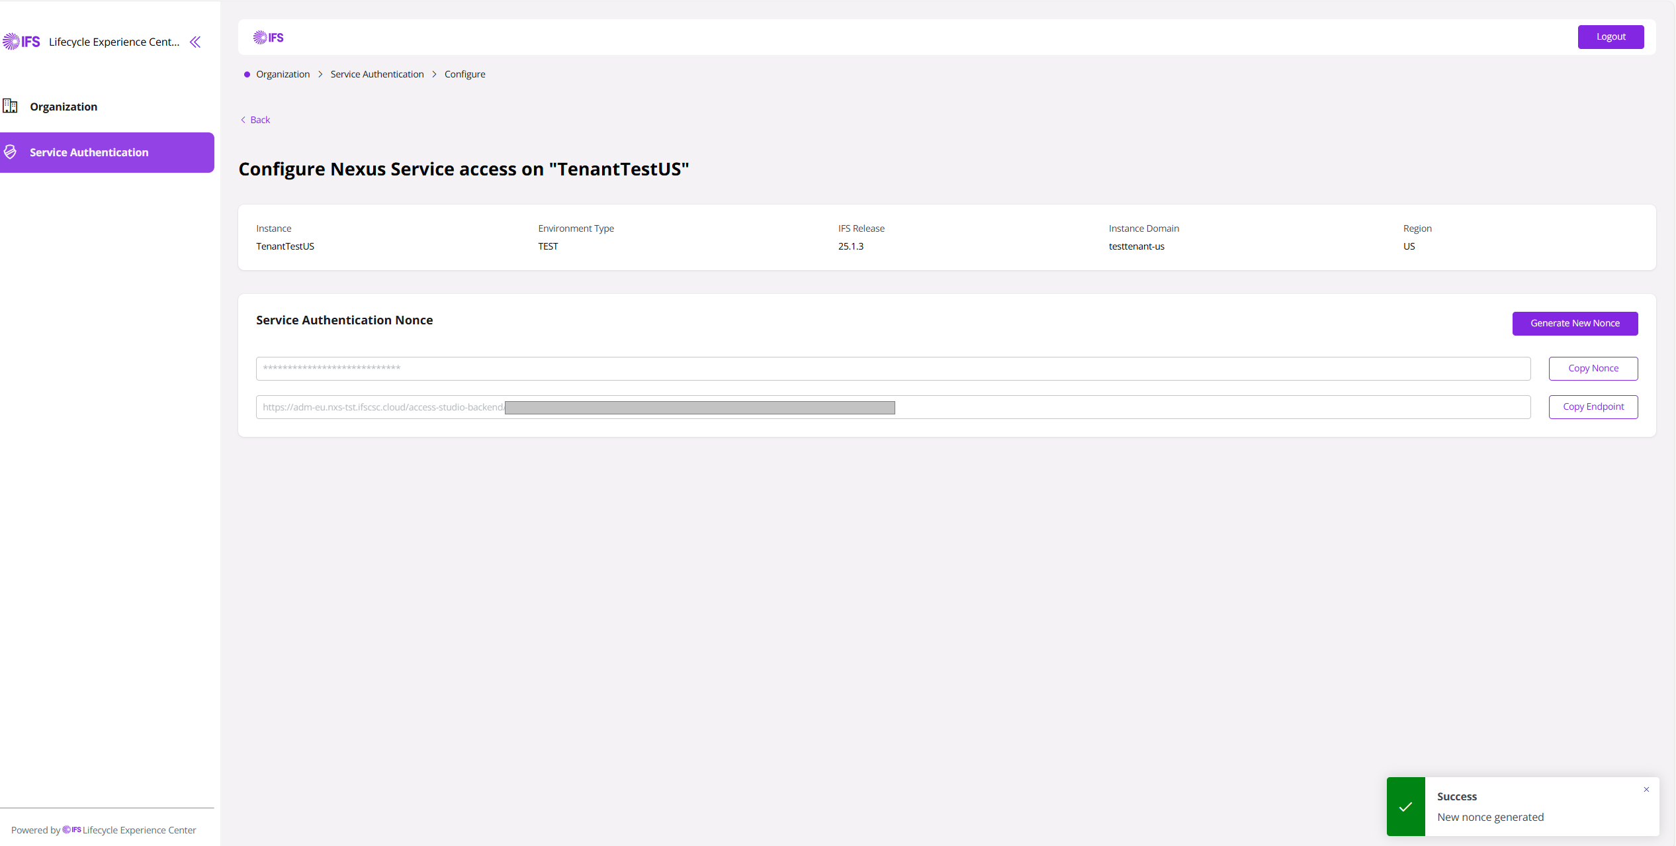Close the Success notification toast
Viewport: 1676px width, 846px height.
pyautogui.click(x=1646, y=790)
